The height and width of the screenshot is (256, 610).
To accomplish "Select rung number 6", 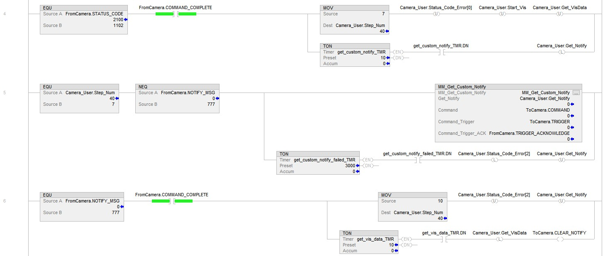I will click(x=5, y=201).
